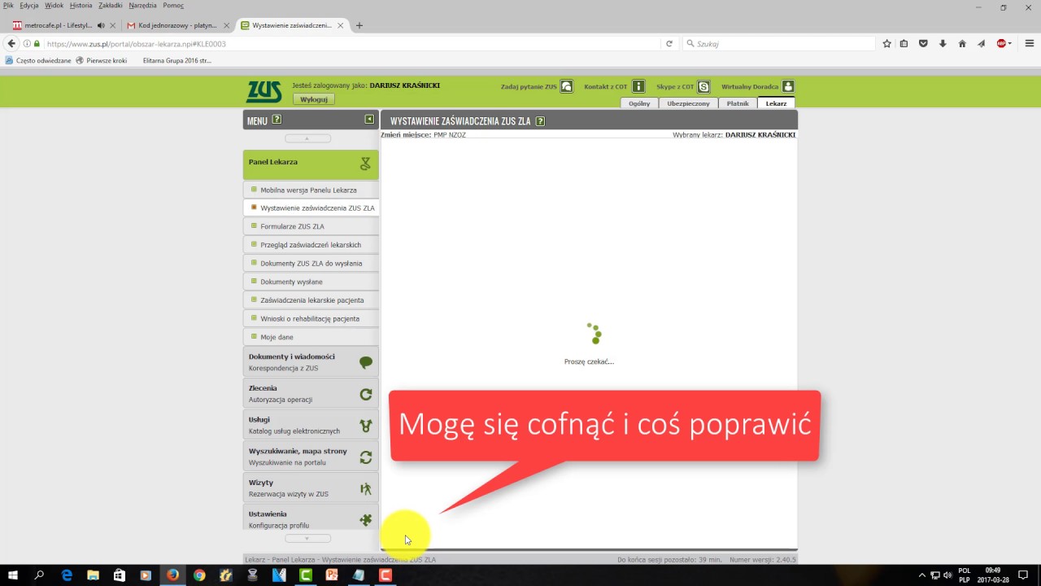The image size is (1041, 586).
Task: Open Mobilna wersja Panelu Lekarza
Action: click(311, 190)
